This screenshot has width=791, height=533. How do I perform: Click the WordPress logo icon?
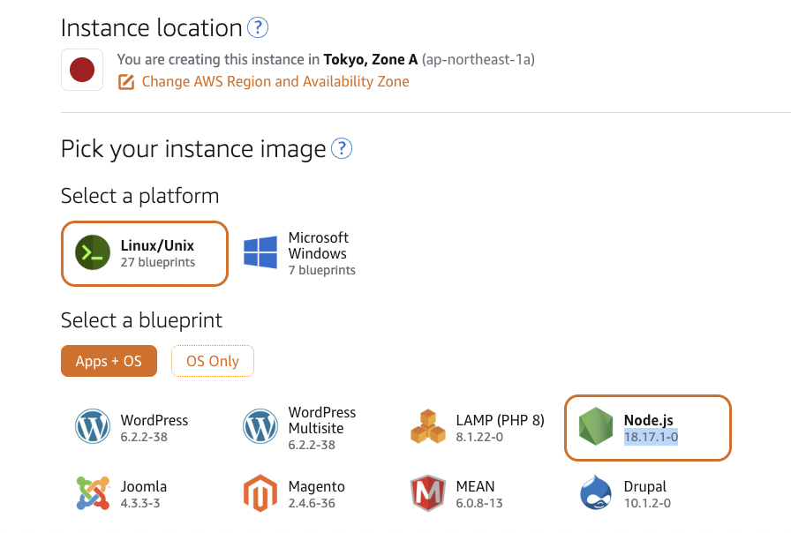(93, 426)
